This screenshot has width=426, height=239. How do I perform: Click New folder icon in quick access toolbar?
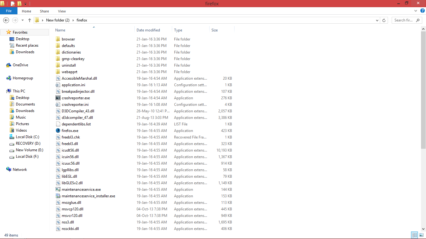click(19, 3)
